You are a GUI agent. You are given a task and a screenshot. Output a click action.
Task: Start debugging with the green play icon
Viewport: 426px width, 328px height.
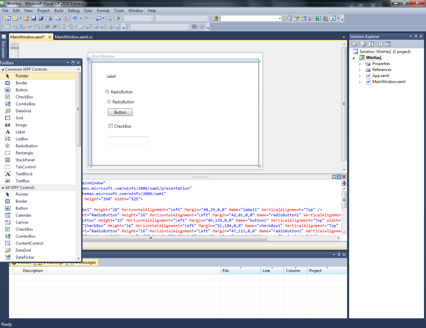(118, 18)
